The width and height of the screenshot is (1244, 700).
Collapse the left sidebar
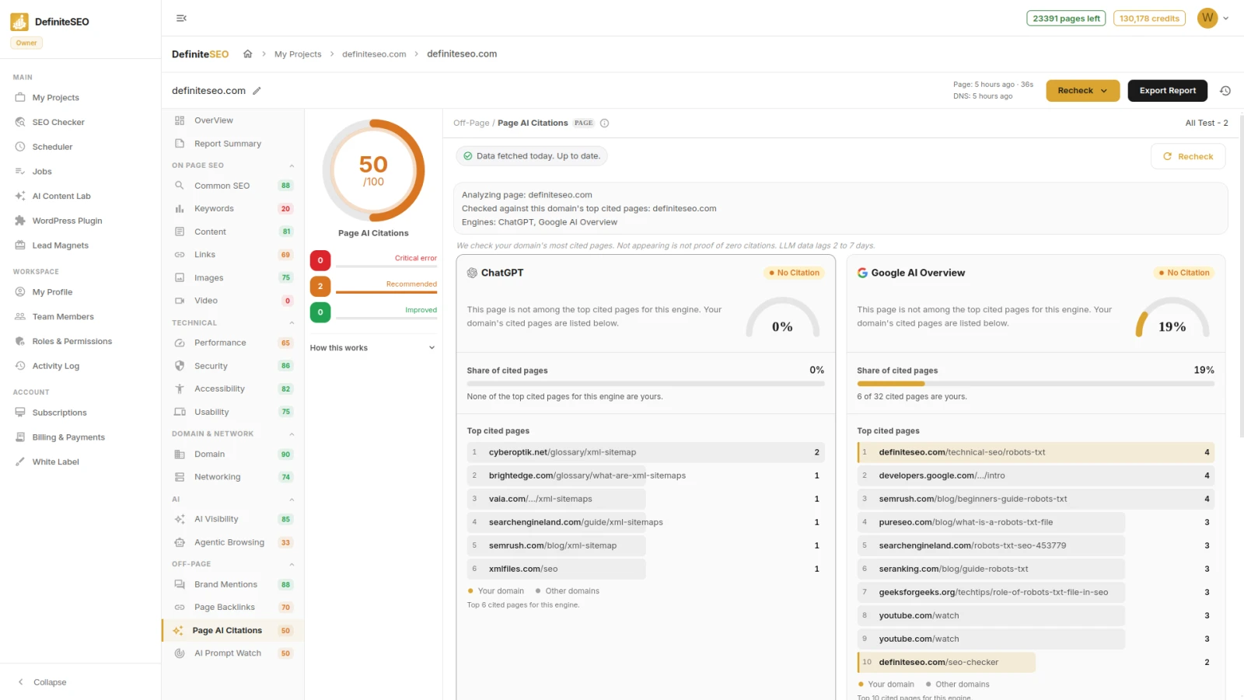43,682
